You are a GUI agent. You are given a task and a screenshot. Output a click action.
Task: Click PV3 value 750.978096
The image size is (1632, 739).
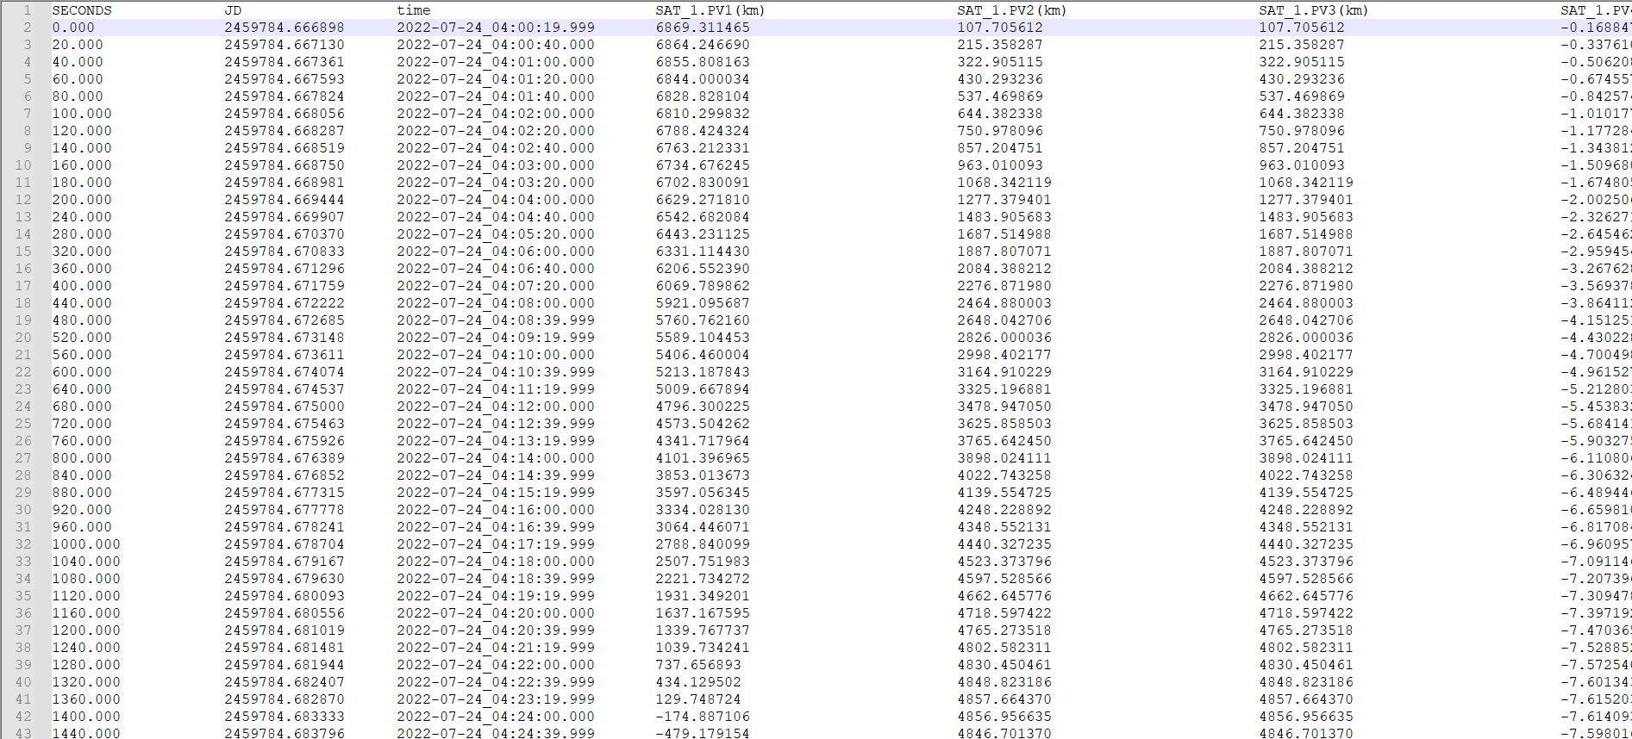point(1302,131)
